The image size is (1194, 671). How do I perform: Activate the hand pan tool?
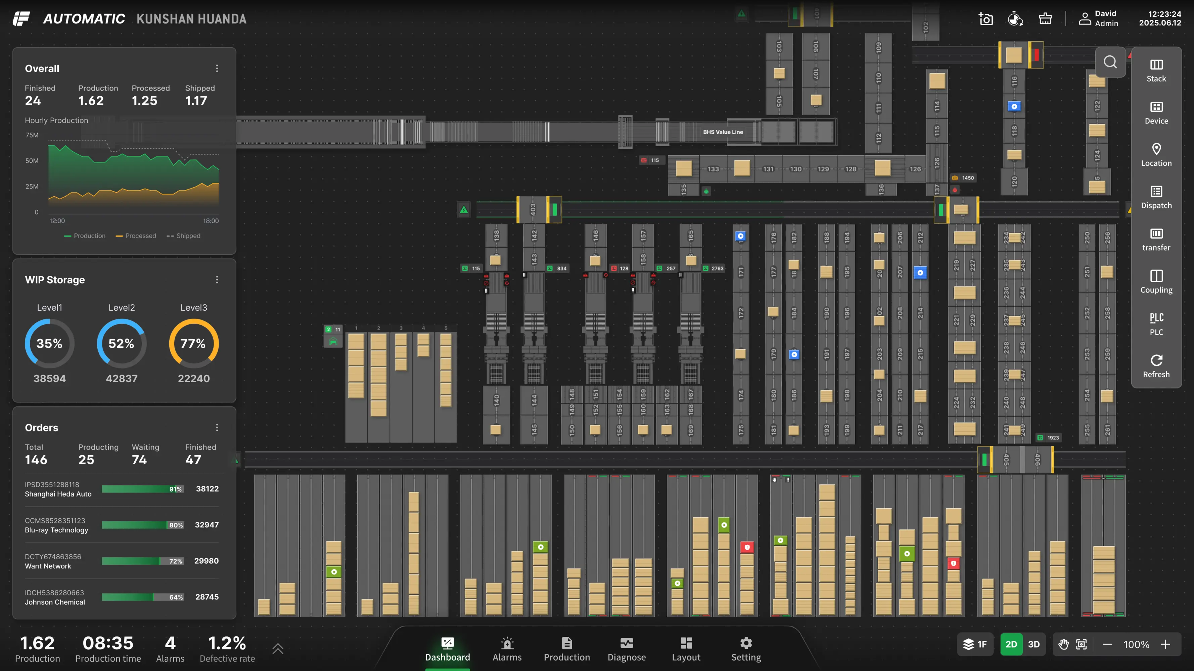1064,644
